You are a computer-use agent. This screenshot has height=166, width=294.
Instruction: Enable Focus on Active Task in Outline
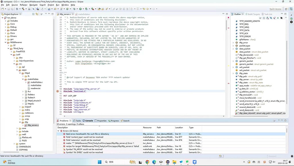coord(261,18)
